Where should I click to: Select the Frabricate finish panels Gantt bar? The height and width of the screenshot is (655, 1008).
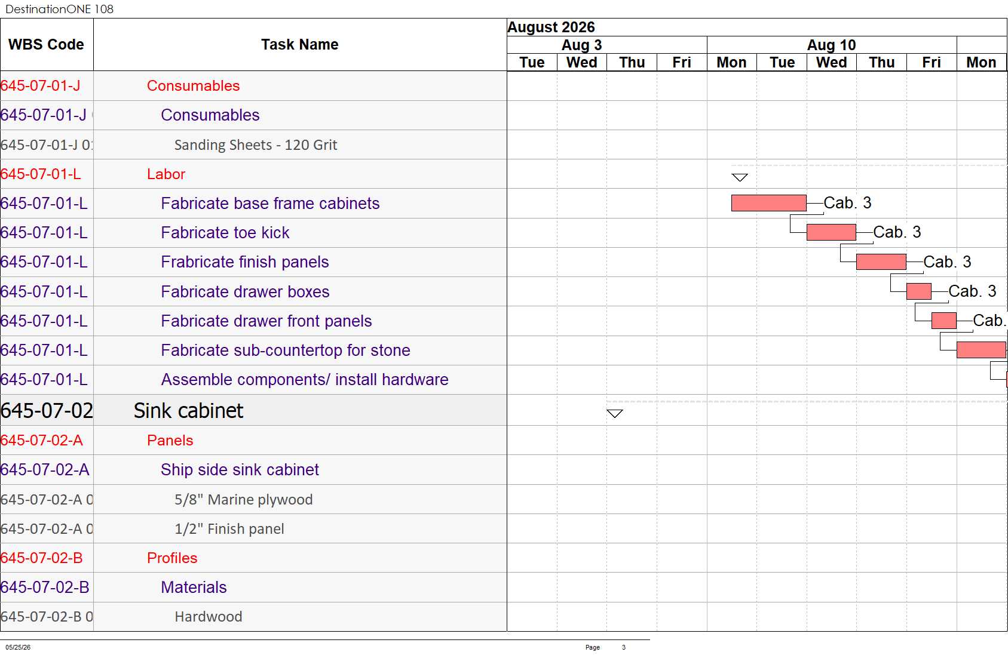(x=881, y=262)
